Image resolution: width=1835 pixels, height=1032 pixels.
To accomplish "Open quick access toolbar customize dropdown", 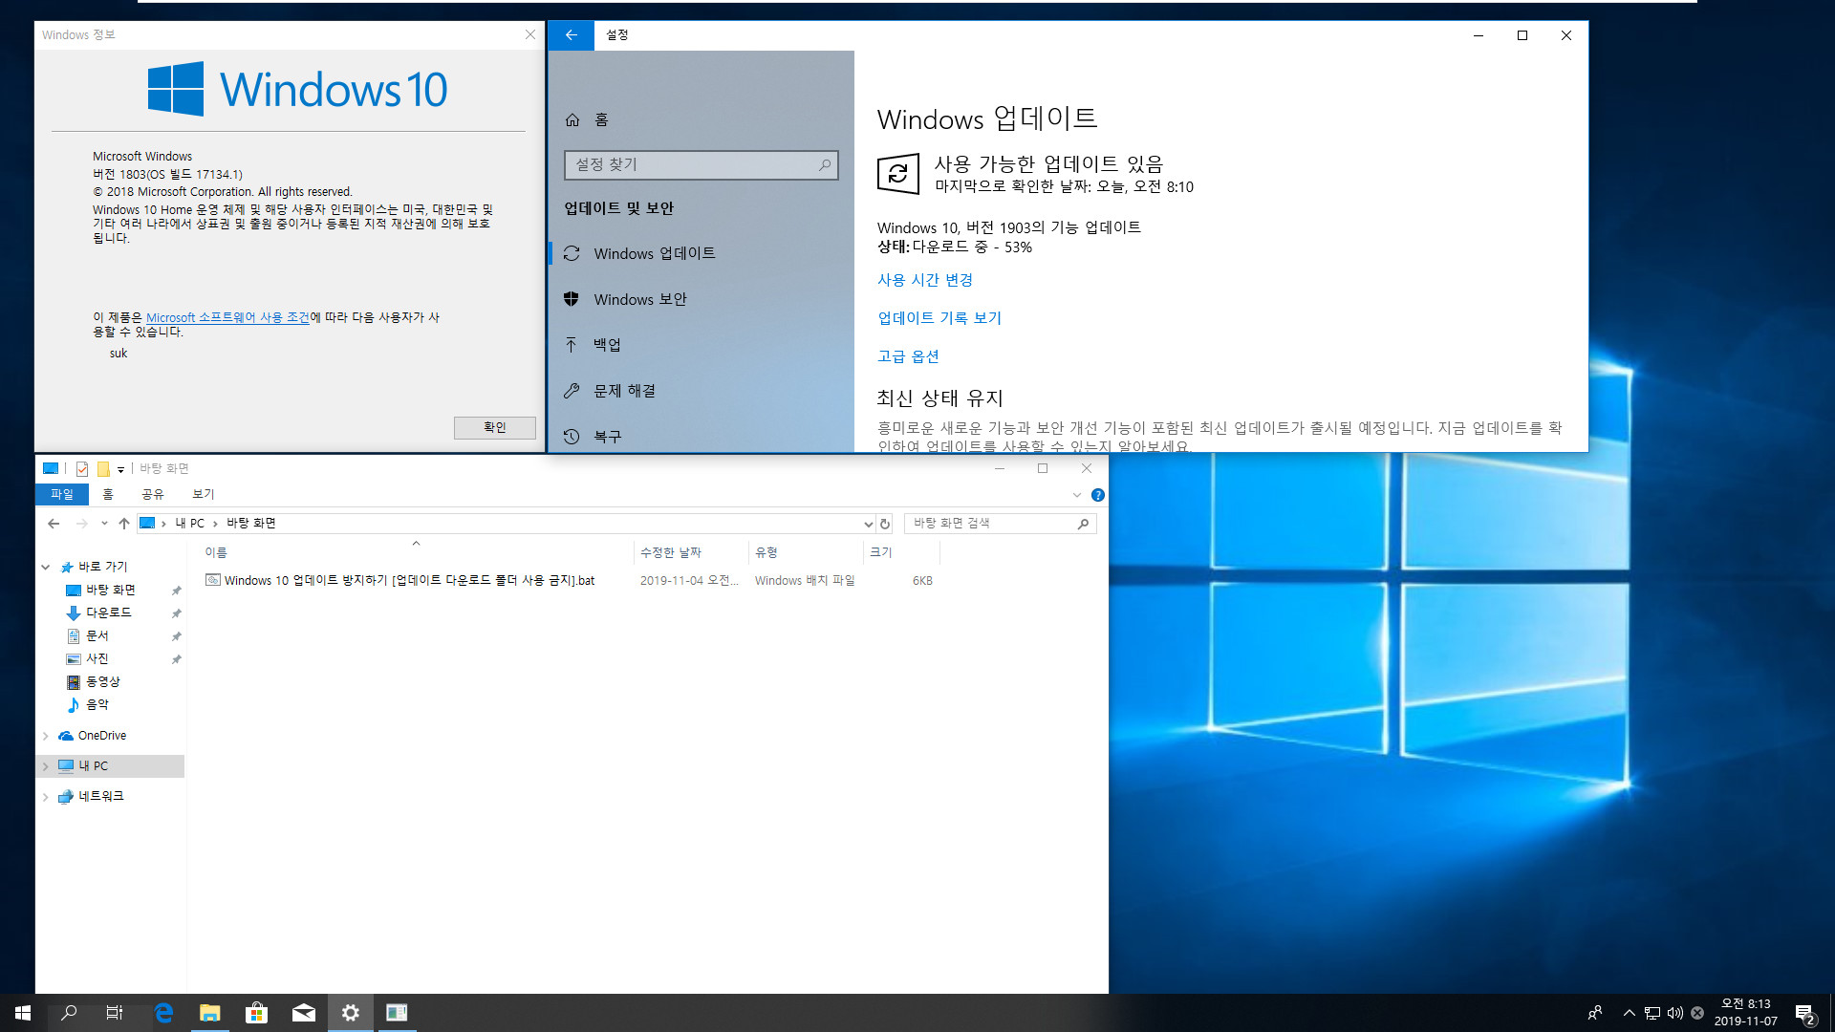I will click(121, 469).
